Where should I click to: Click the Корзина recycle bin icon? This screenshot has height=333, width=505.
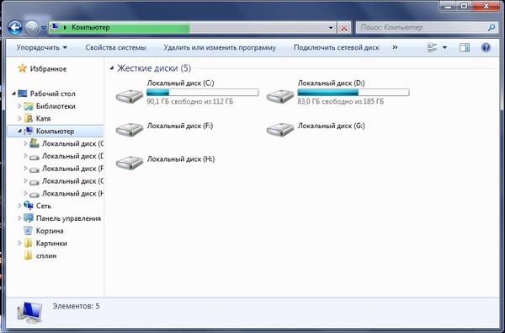pyautogui.click(x=29, y=231)
